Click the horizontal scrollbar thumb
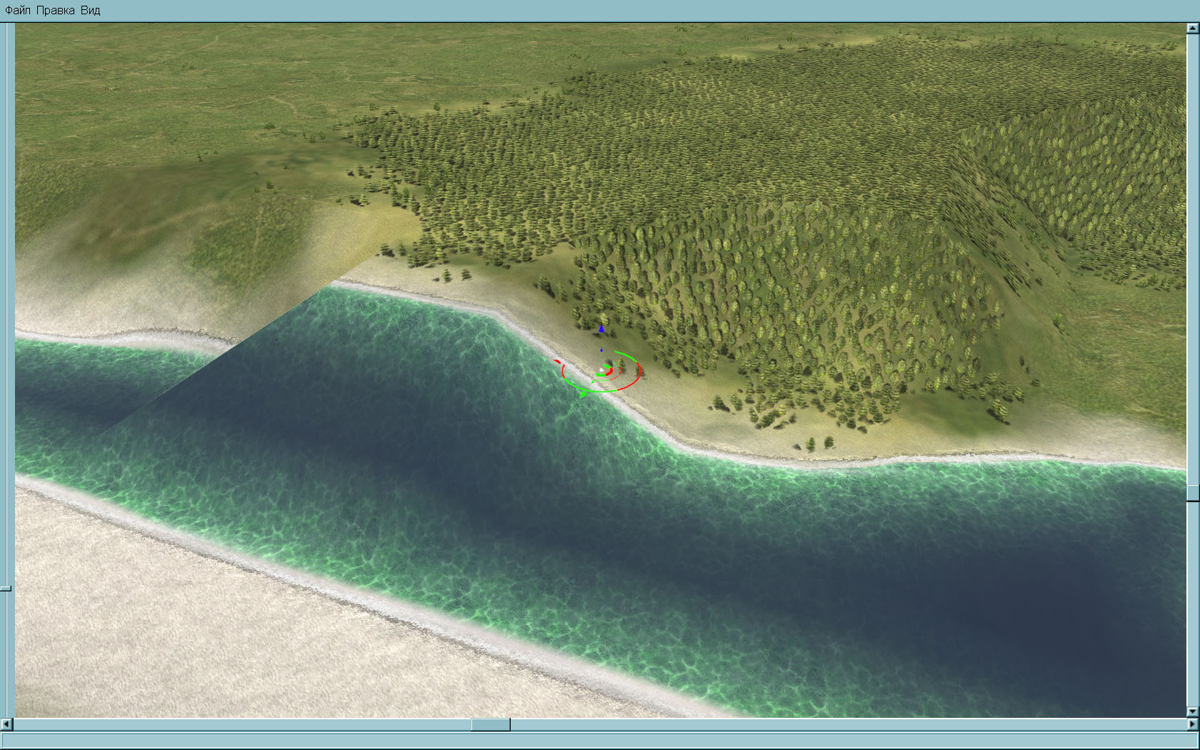The height and width of the screenshot is (750, 1200). 491,724
